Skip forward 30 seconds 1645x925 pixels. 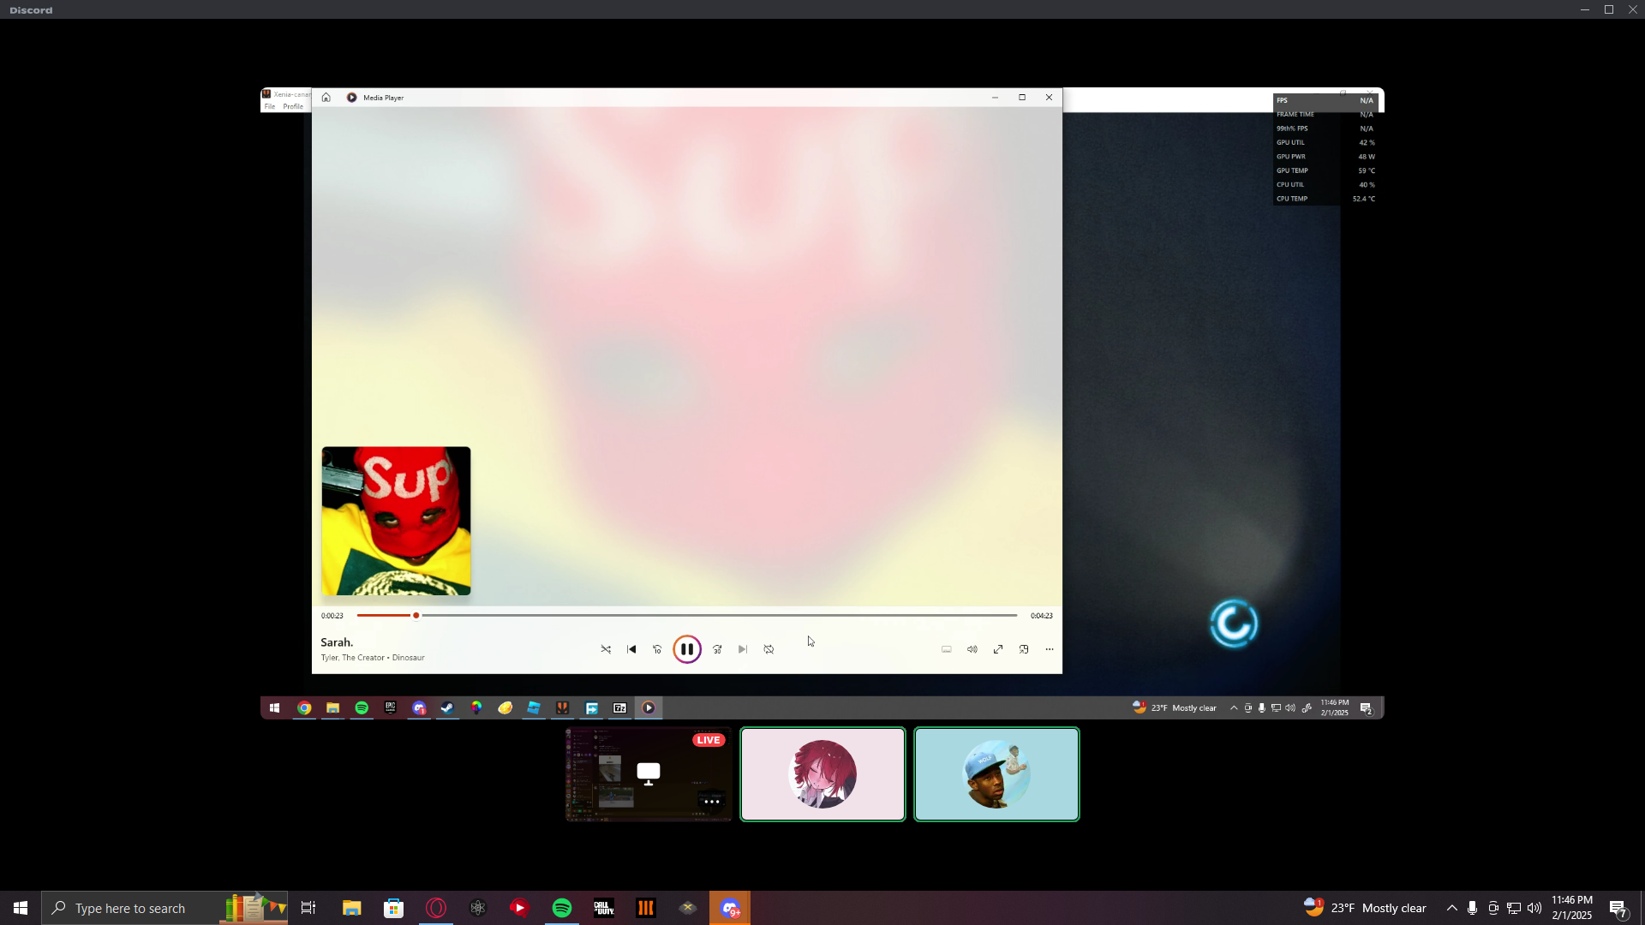click(x=717, y=649)
